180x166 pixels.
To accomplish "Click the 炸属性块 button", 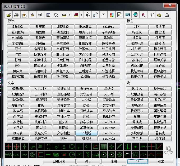I will pyautogui.click(x=160, y=116).
